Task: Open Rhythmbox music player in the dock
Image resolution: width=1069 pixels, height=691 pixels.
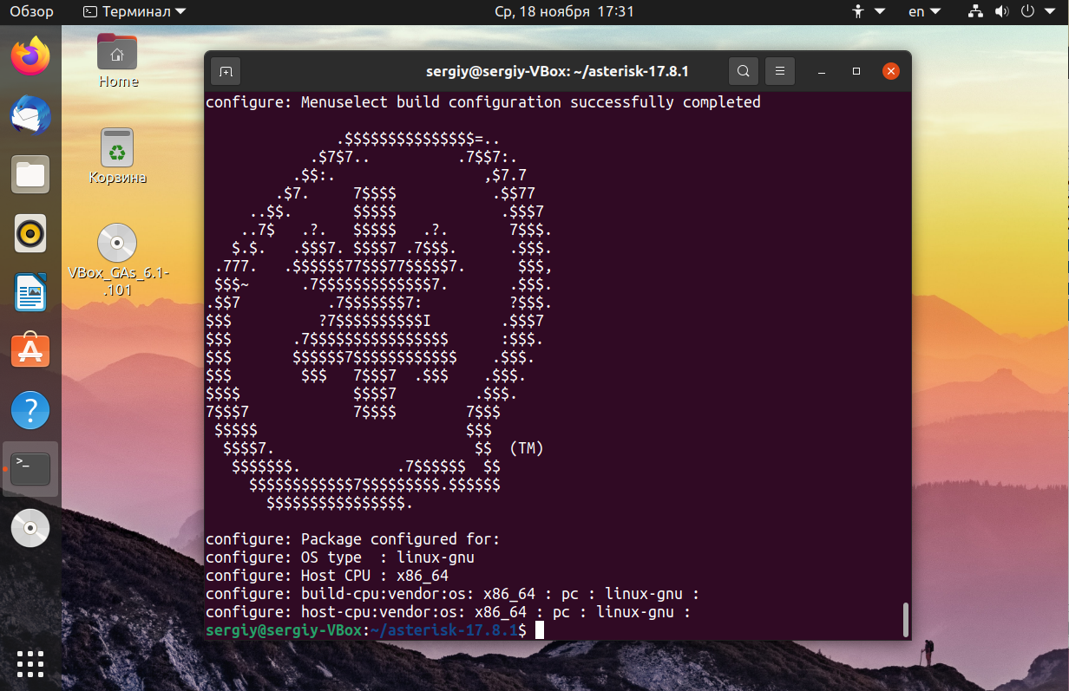Action: click(30, 233)
